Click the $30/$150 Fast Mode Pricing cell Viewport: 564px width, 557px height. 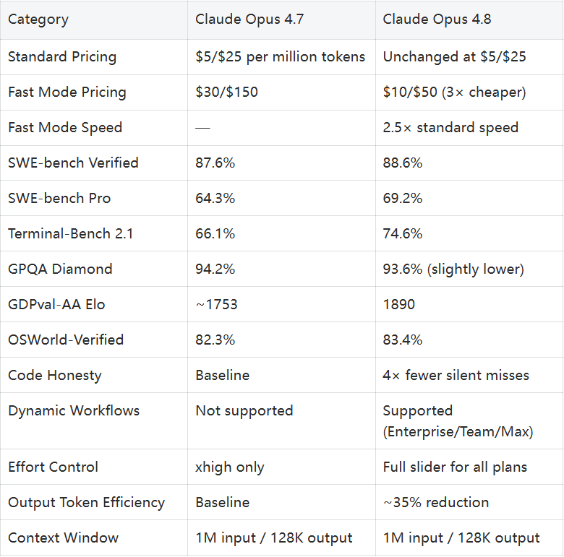tap(226, 92)
